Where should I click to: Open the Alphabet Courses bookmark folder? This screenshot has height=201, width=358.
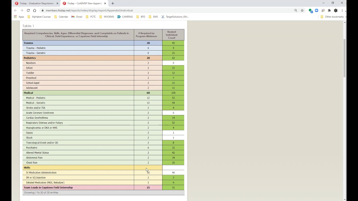[39, 17]
